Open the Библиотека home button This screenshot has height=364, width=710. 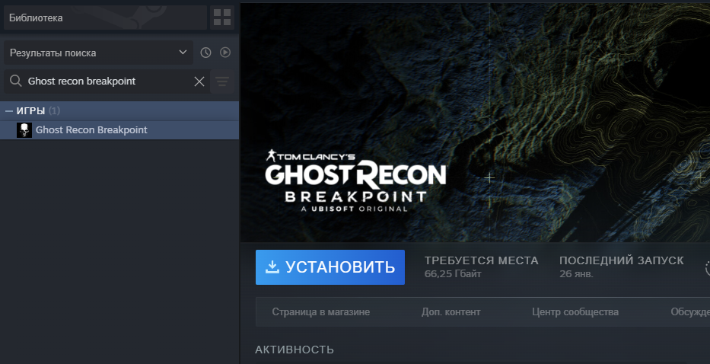pyautogui.click(x=105, y=18)
